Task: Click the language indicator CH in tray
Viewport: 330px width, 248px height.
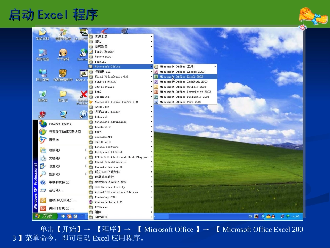Action: tap(250, 216)
